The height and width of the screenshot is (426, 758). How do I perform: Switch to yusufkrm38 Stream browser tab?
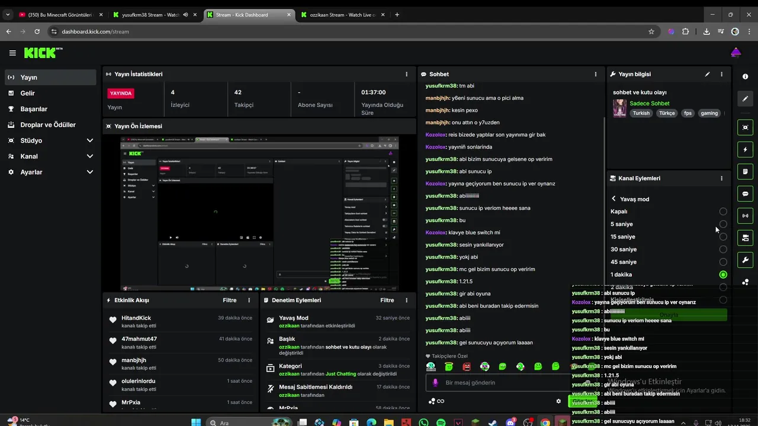tap(155, 14)
